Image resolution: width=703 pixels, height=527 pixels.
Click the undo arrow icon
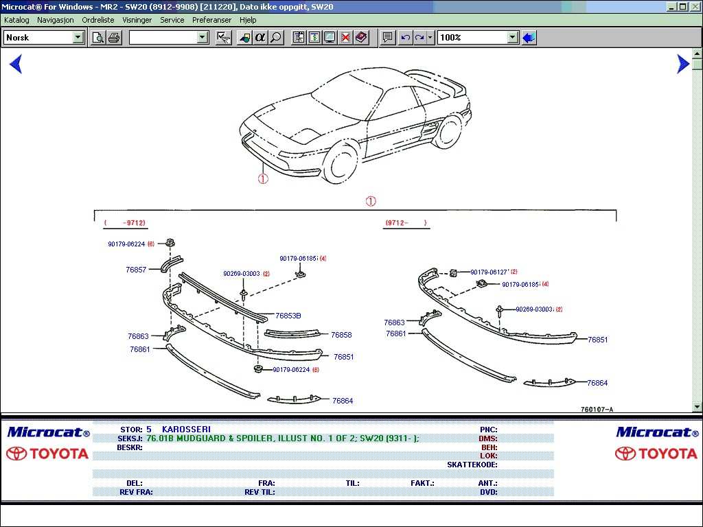pyautogui.click(x=405, y=37)
